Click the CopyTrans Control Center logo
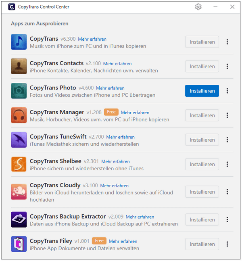 [x=12, y=7]
